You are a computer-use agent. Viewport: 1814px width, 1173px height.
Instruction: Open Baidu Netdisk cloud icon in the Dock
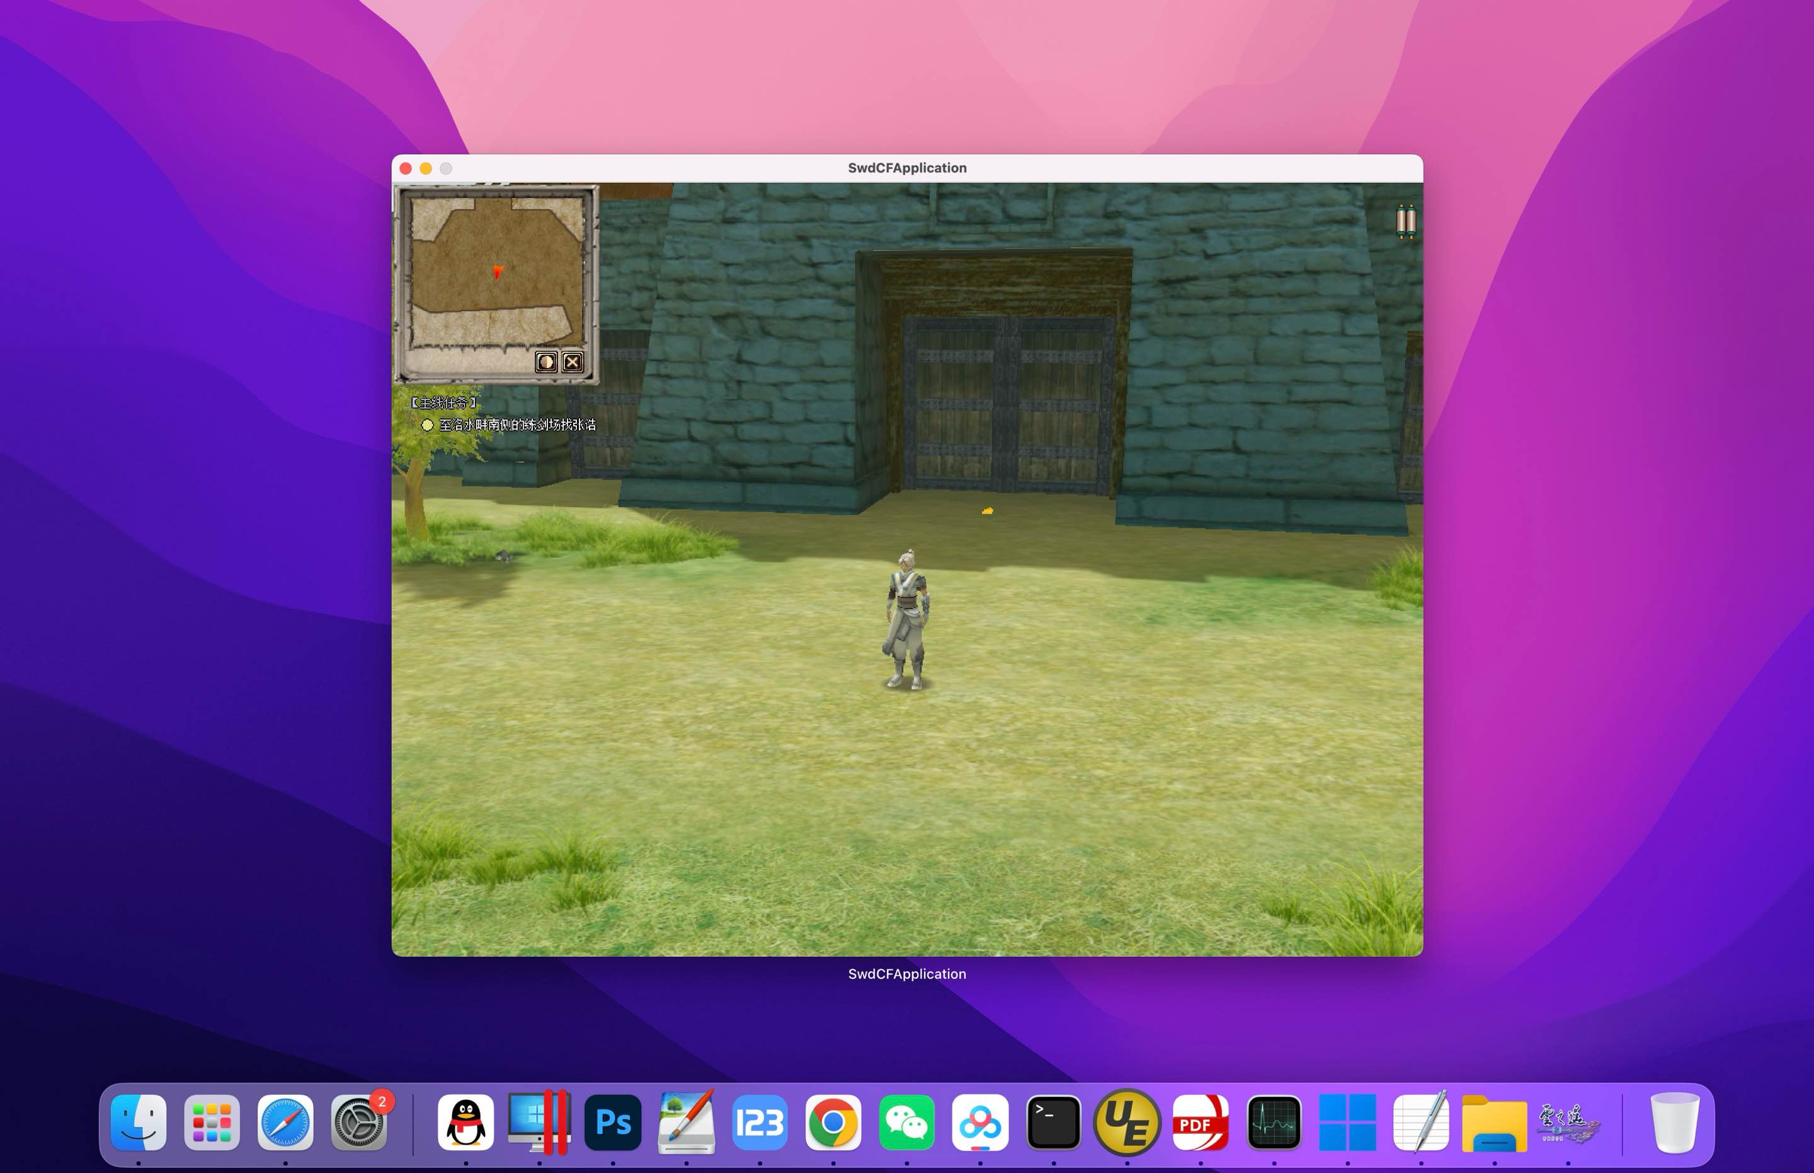coord(980,1122)
